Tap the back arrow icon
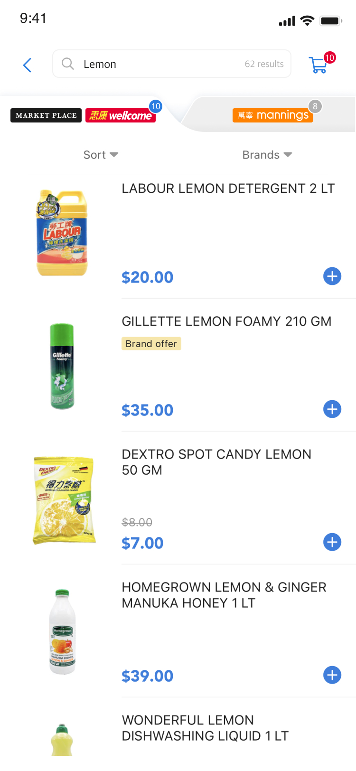The width and height of the screenshot is (356, 771). pyautogui.click(x=28, y=65)
